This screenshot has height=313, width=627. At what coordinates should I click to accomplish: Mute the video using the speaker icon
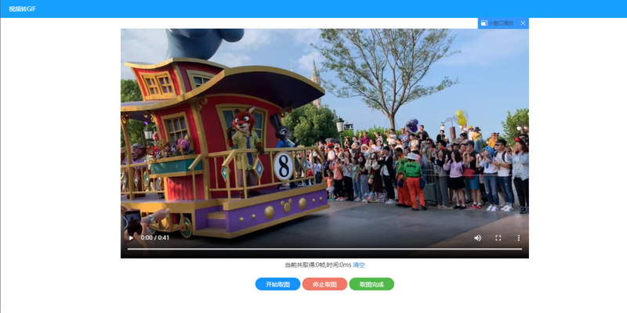point(477,238)
